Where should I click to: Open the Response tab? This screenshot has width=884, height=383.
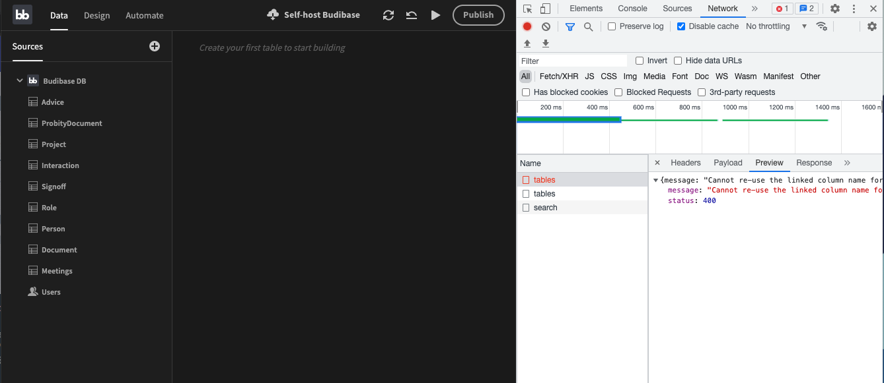pos(814,163)
